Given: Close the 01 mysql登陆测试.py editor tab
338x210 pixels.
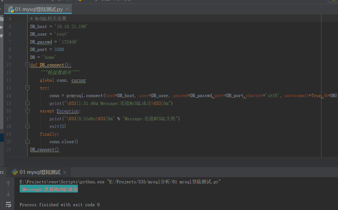Looking at the screenshot, I should (67, 9).
